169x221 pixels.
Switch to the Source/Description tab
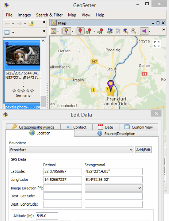[116, 133]
